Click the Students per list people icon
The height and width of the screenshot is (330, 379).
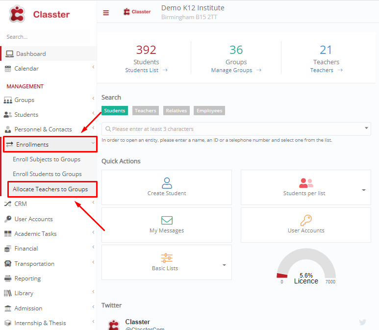(306, 183)
